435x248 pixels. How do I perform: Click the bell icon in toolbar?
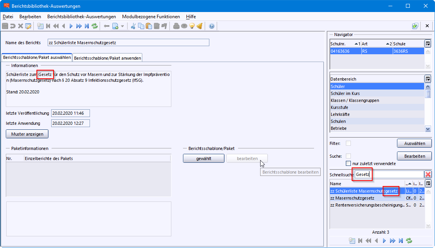click(x=199, y=26)
